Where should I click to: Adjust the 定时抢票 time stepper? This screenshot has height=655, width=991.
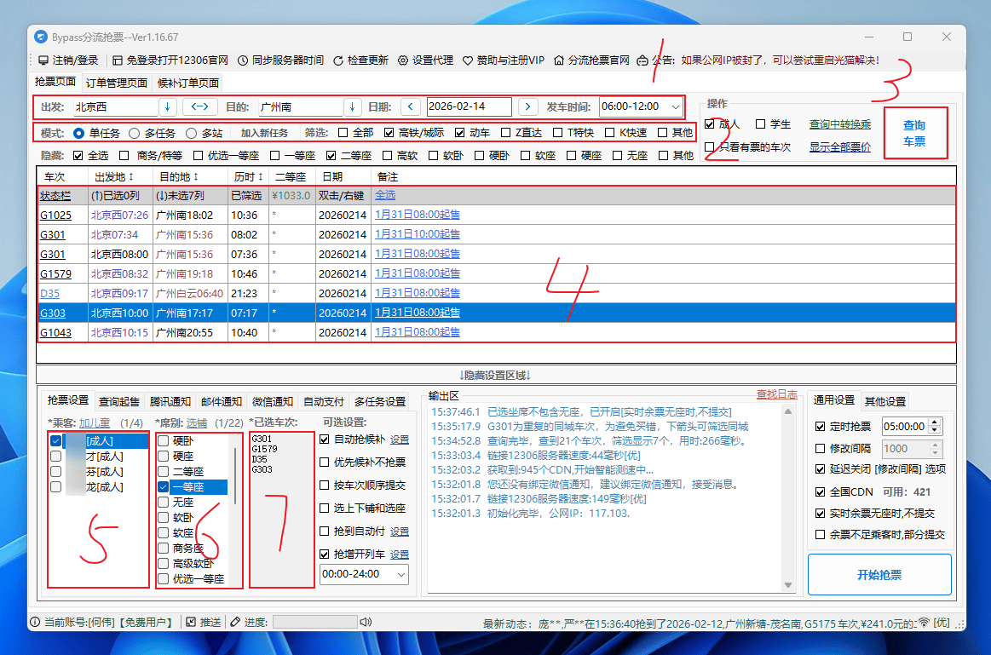[935, 426]
